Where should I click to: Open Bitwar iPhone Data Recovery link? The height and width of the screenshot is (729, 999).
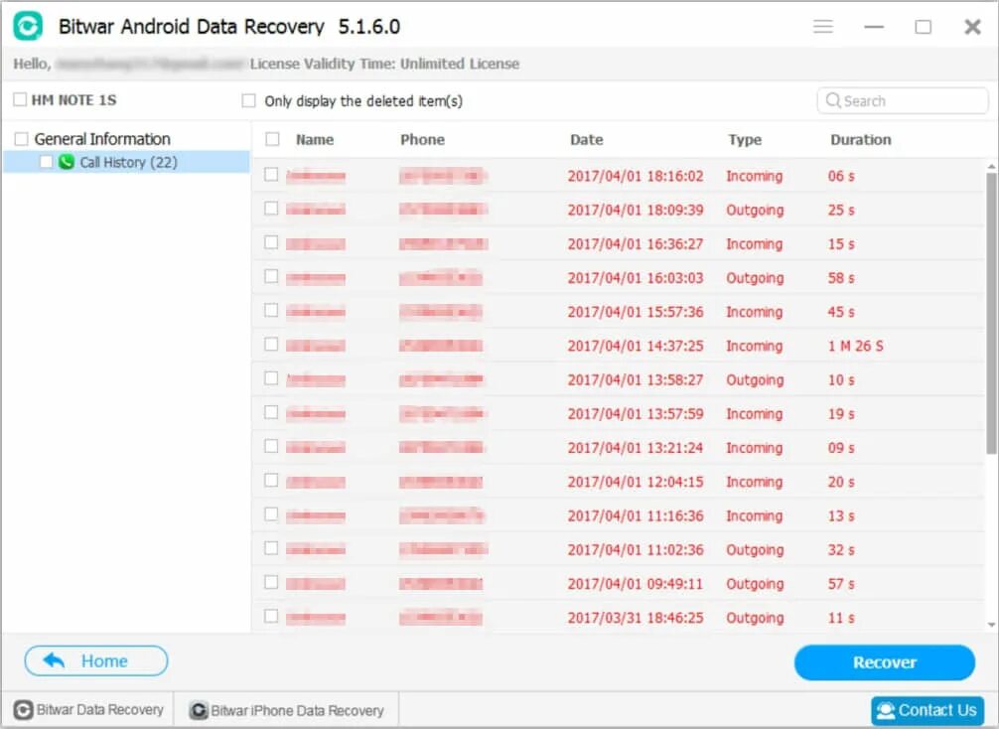pos(287,710)
